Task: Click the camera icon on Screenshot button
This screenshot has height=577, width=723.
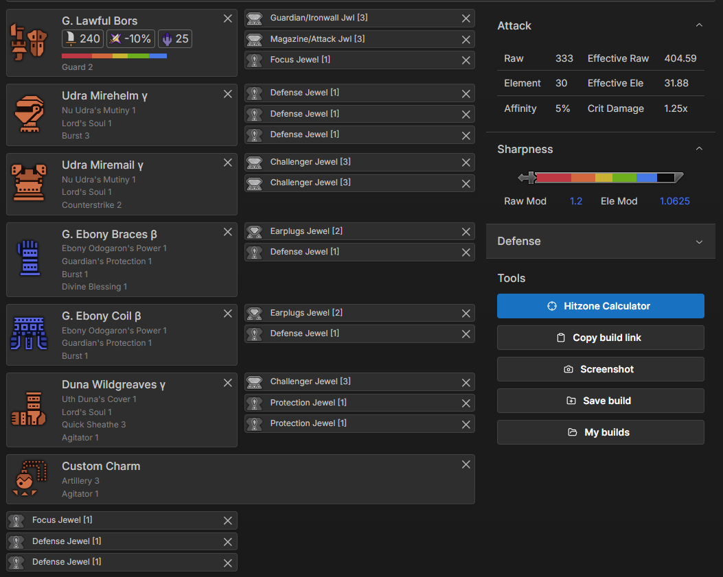Action: pos(569,369)
